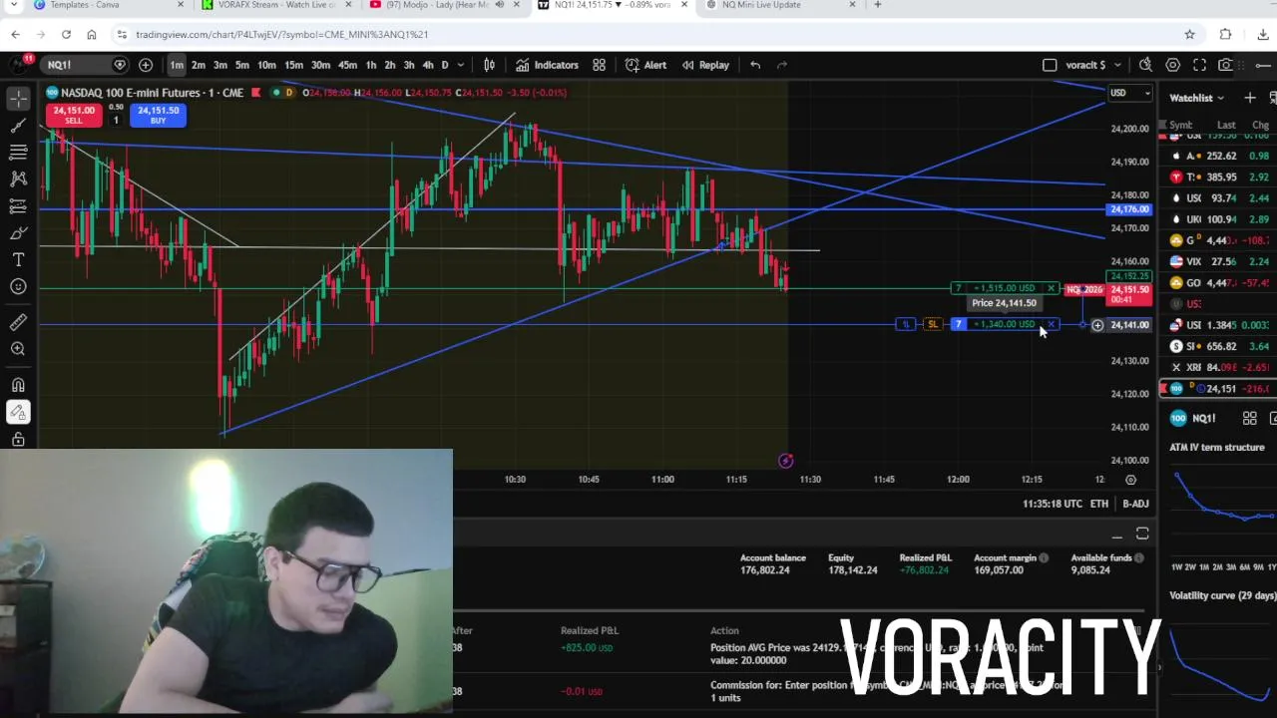Create an Alert

point(645,65)
